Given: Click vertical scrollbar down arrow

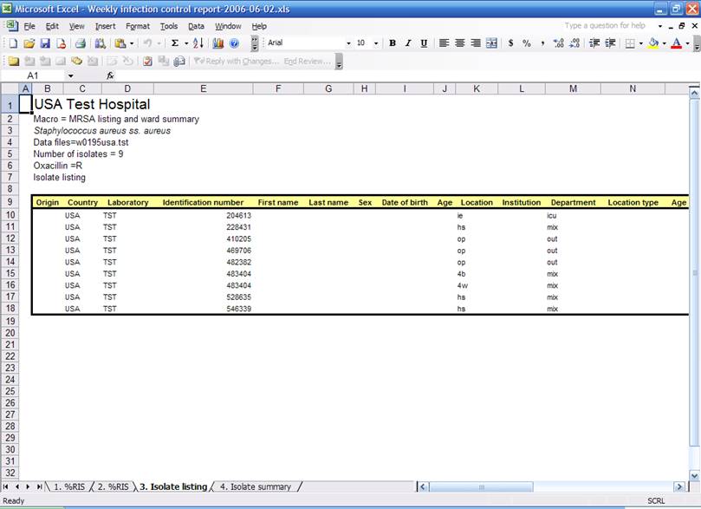Looking at the screenshot, I should click(694, 475).
